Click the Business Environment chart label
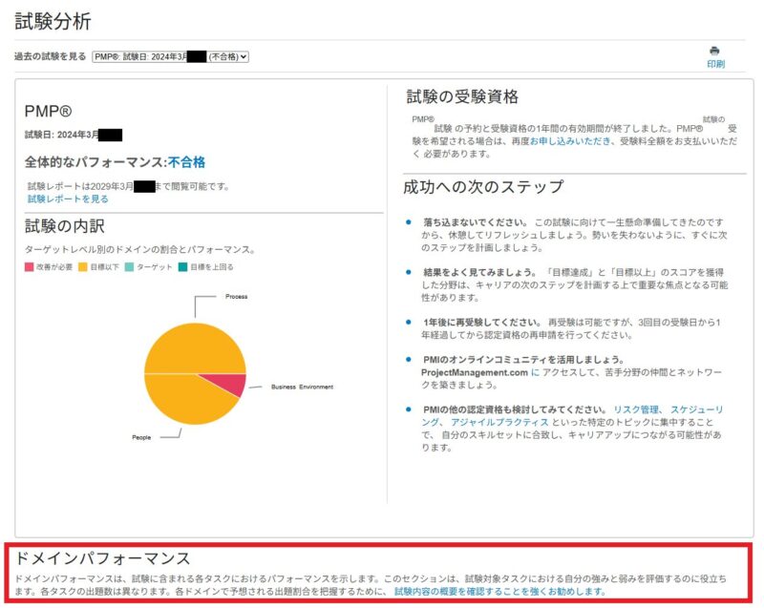Screen dimensions: 764x608 [304, 387]
